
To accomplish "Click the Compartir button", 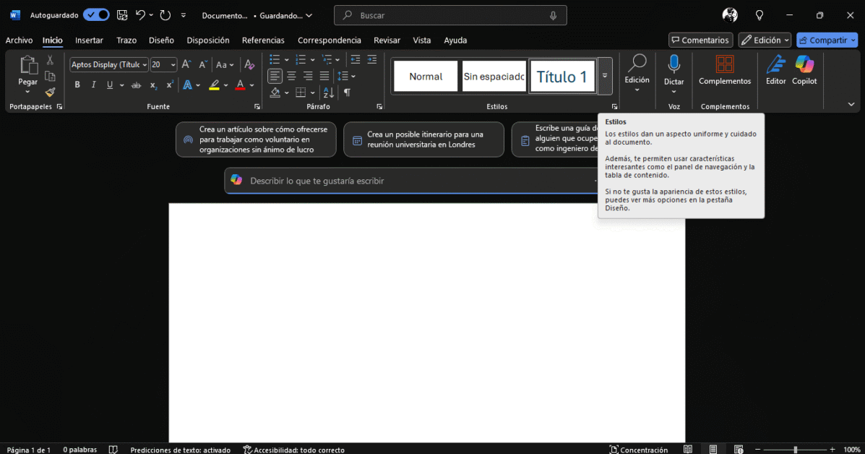I will pyautogui.click(x=827, y=40).
